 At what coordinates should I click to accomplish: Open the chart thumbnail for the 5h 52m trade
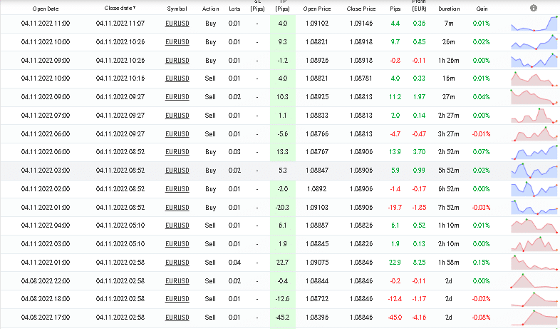tap(534, 171)
